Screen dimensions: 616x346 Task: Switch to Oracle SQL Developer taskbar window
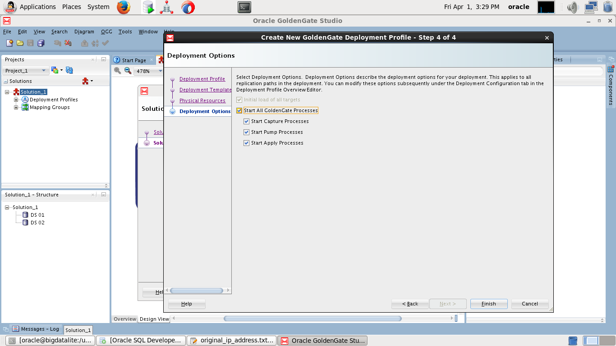coord(141,341)
